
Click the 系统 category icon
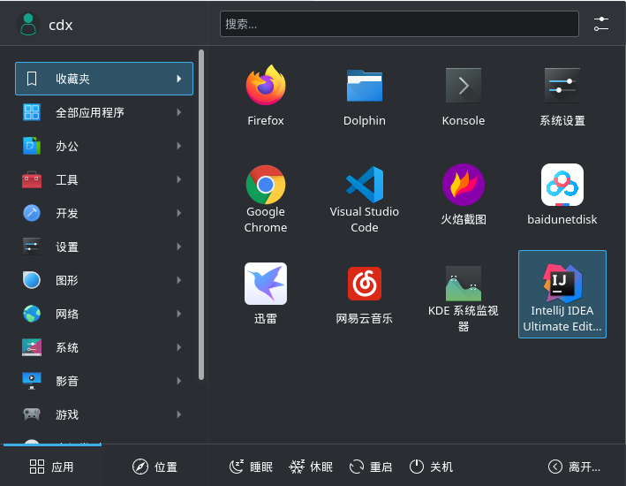[x=32, y=347]
